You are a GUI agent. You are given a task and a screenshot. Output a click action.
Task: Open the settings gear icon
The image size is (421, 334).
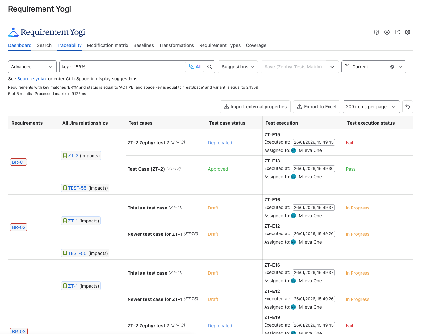tap(408, 32)
